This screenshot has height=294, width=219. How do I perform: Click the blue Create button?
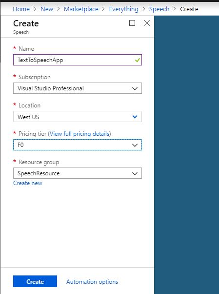(35, 281)
